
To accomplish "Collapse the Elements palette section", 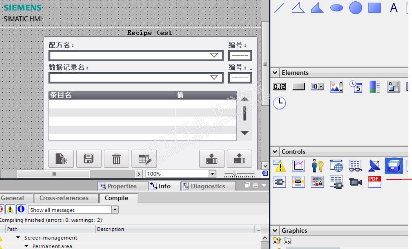I will coord(275,73).
